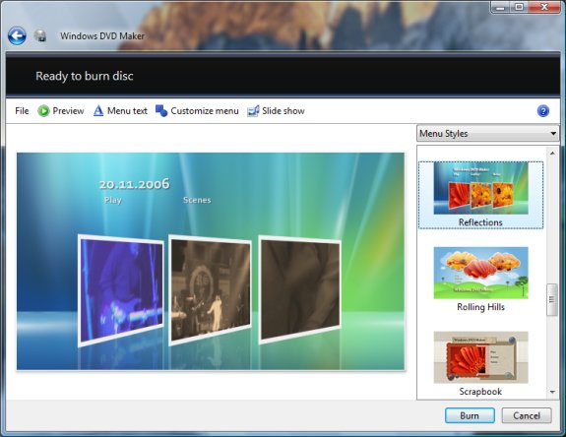Click the Rolling Hills style label
Screen dimensions: 566x437
(480, 307)
